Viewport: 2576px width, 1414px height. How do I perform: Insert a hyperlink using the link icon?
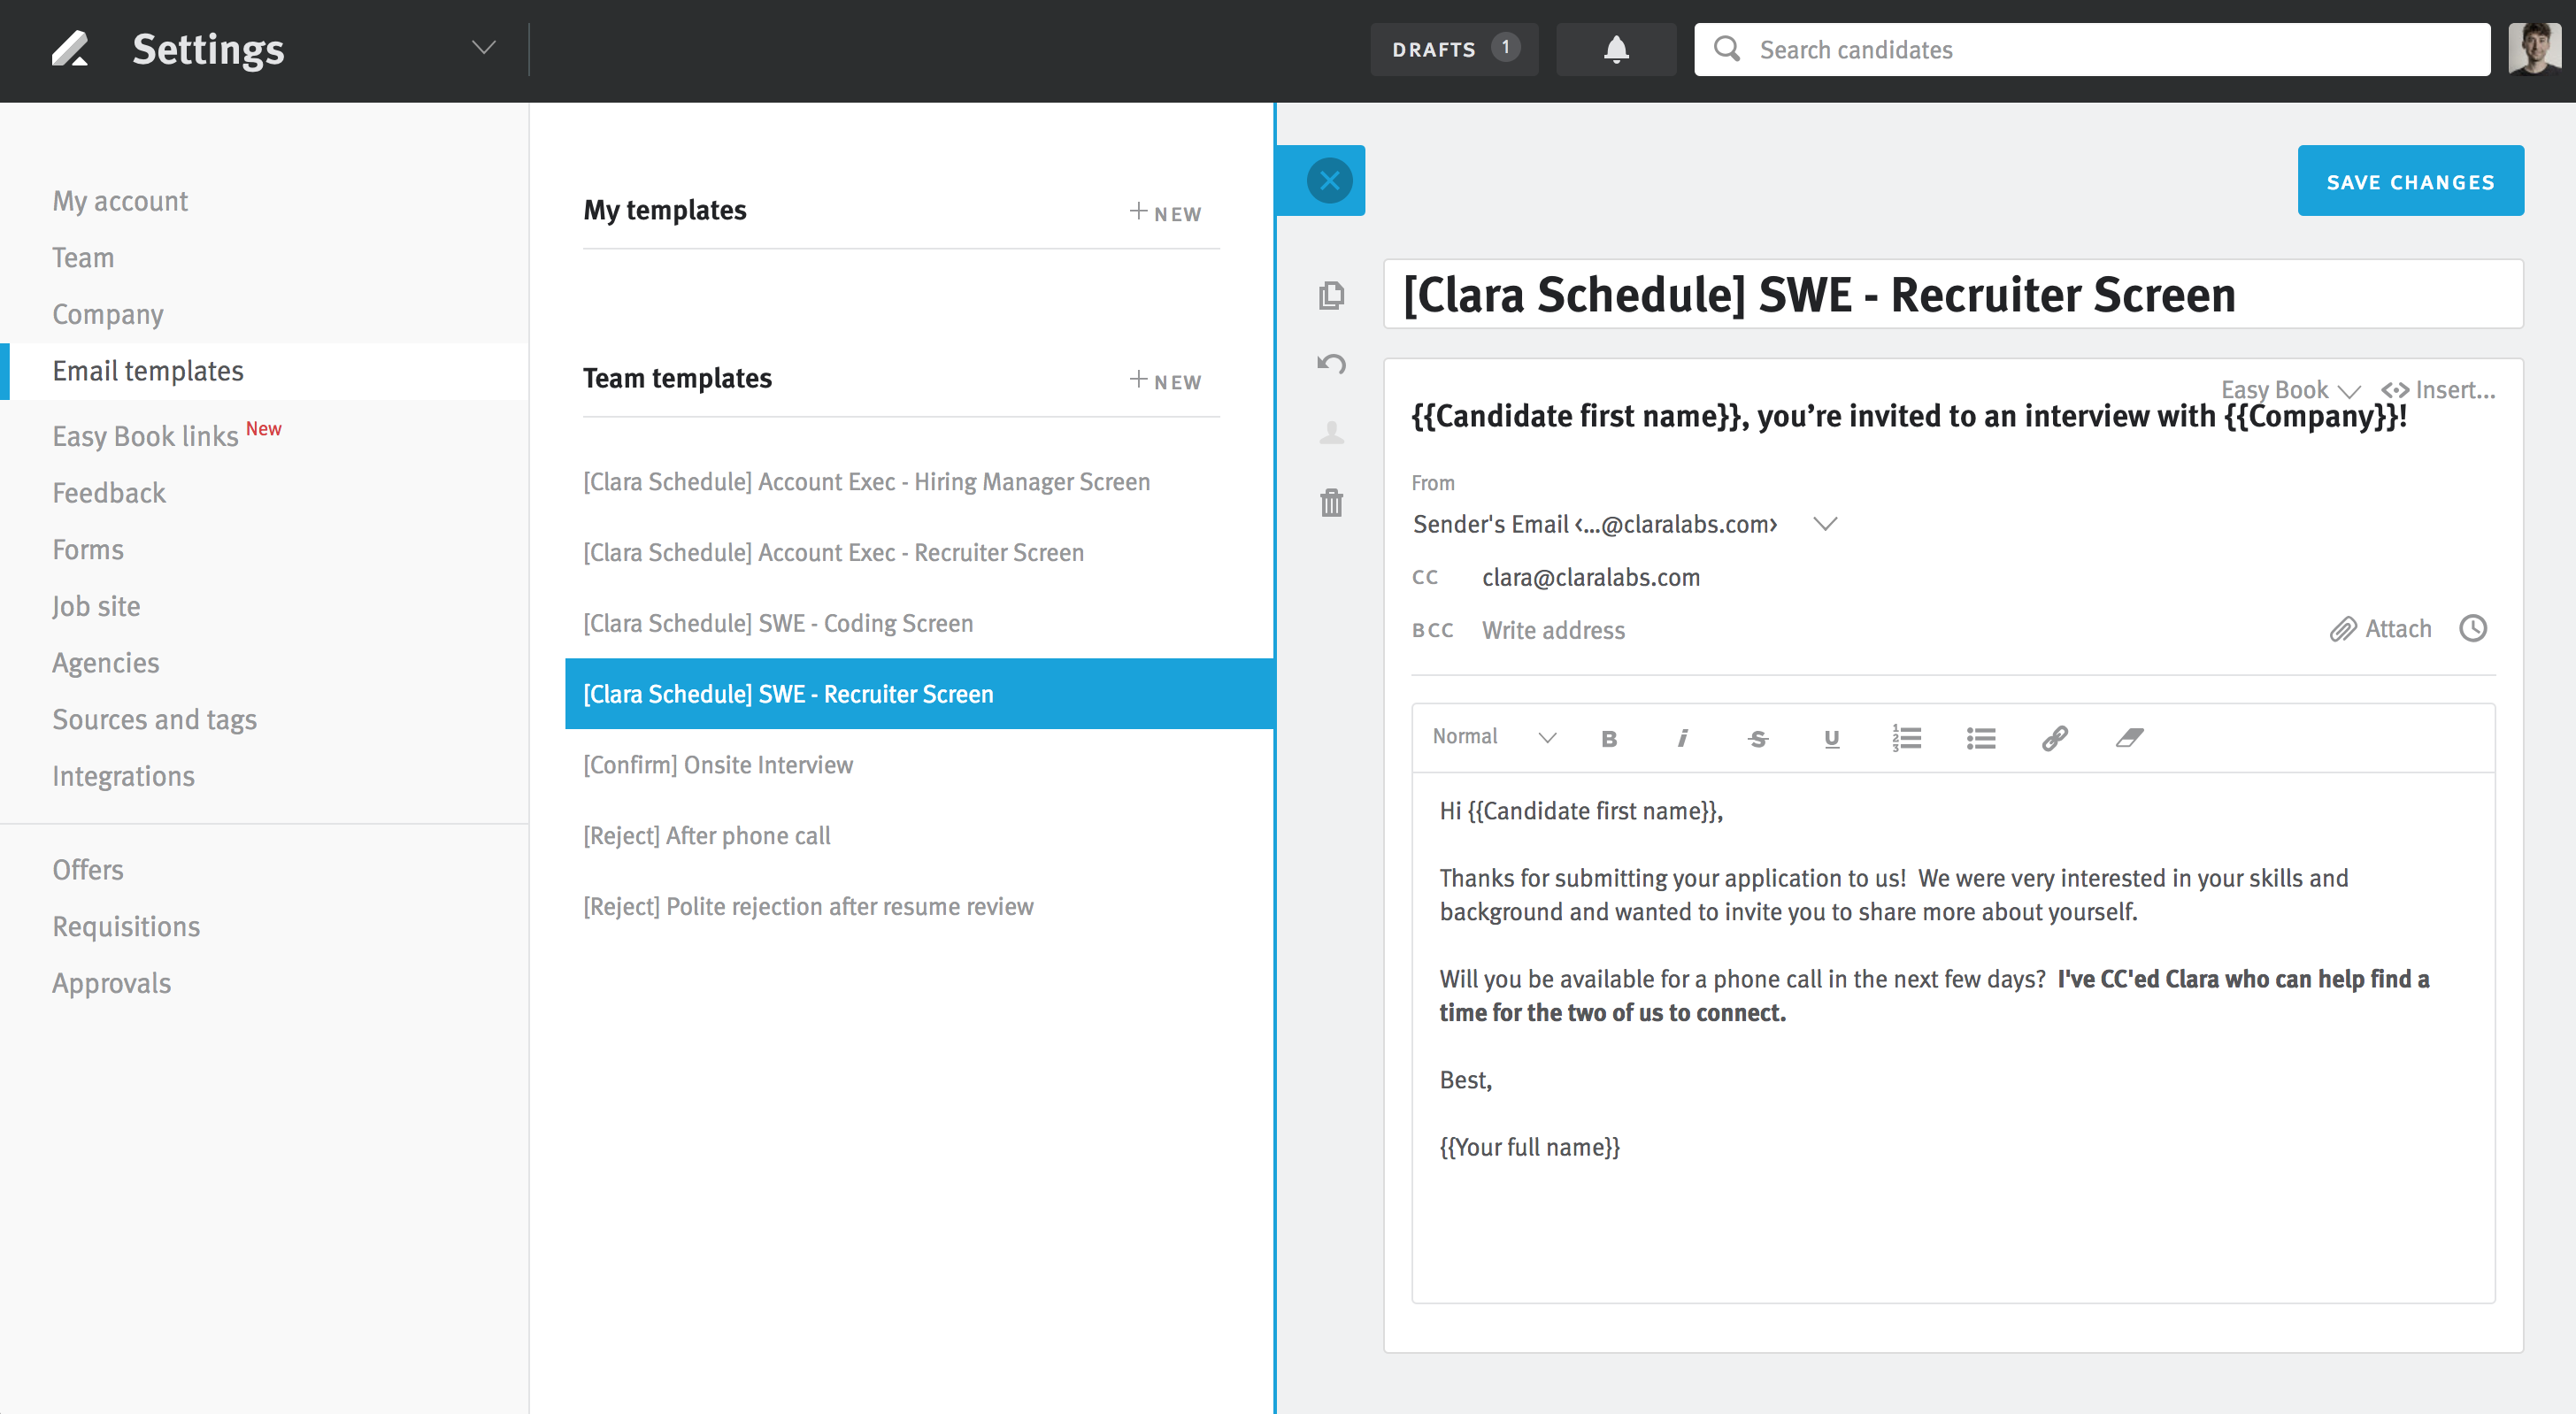click(x=2054, y=738)
